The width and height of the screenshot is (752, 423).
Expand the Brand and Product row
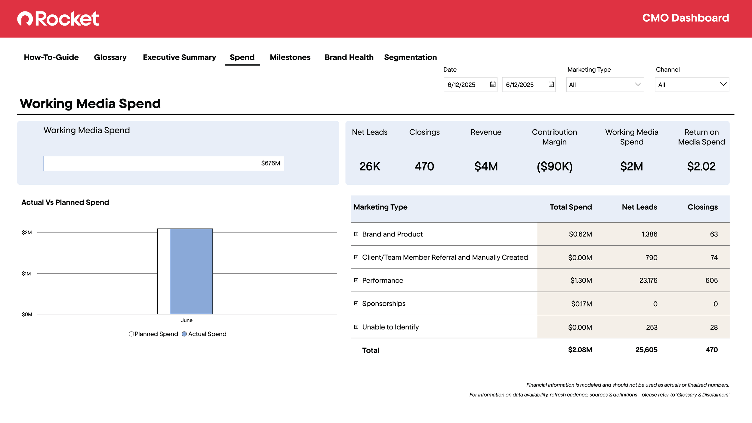(x=356, y=234)
